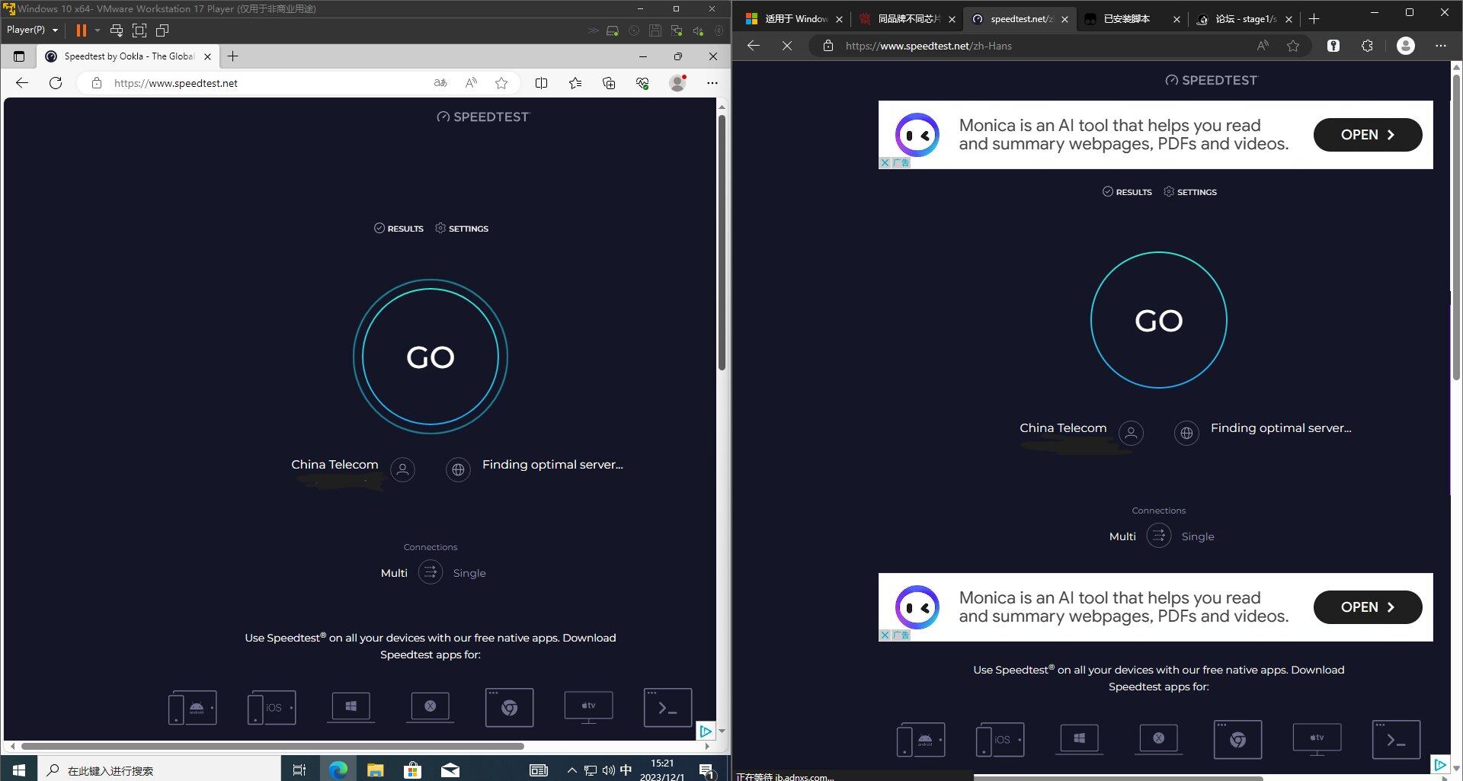Screen dimensions: 1463x781
Task: Open RESULTS in the VM Speedtest page
Action: pos(399,229)
